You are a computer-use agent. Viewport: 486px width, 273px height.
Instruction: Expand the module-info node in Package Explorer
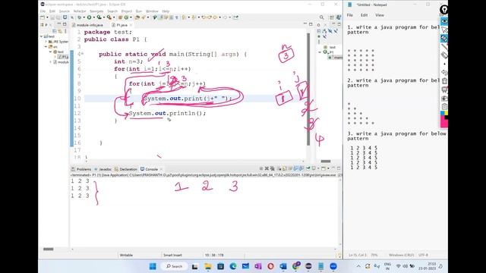point(51,62)
